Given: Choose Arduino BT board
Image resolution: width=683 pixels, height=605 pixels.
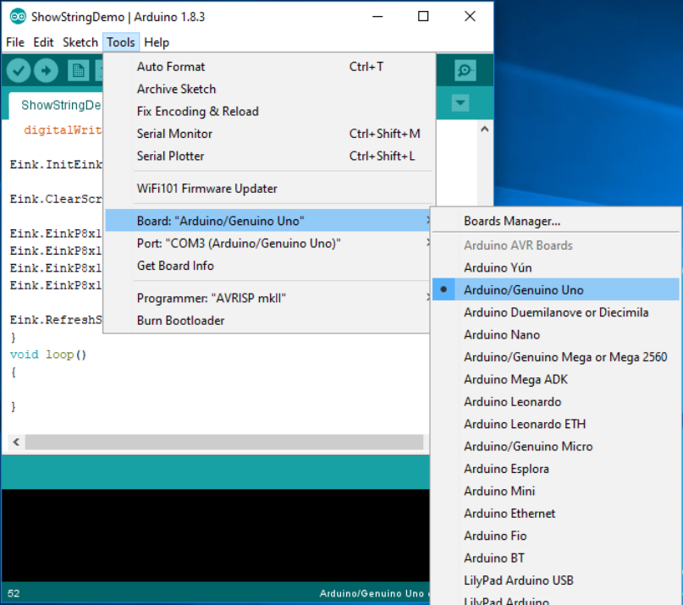Looking at the screenshot, I should [555, 558].
